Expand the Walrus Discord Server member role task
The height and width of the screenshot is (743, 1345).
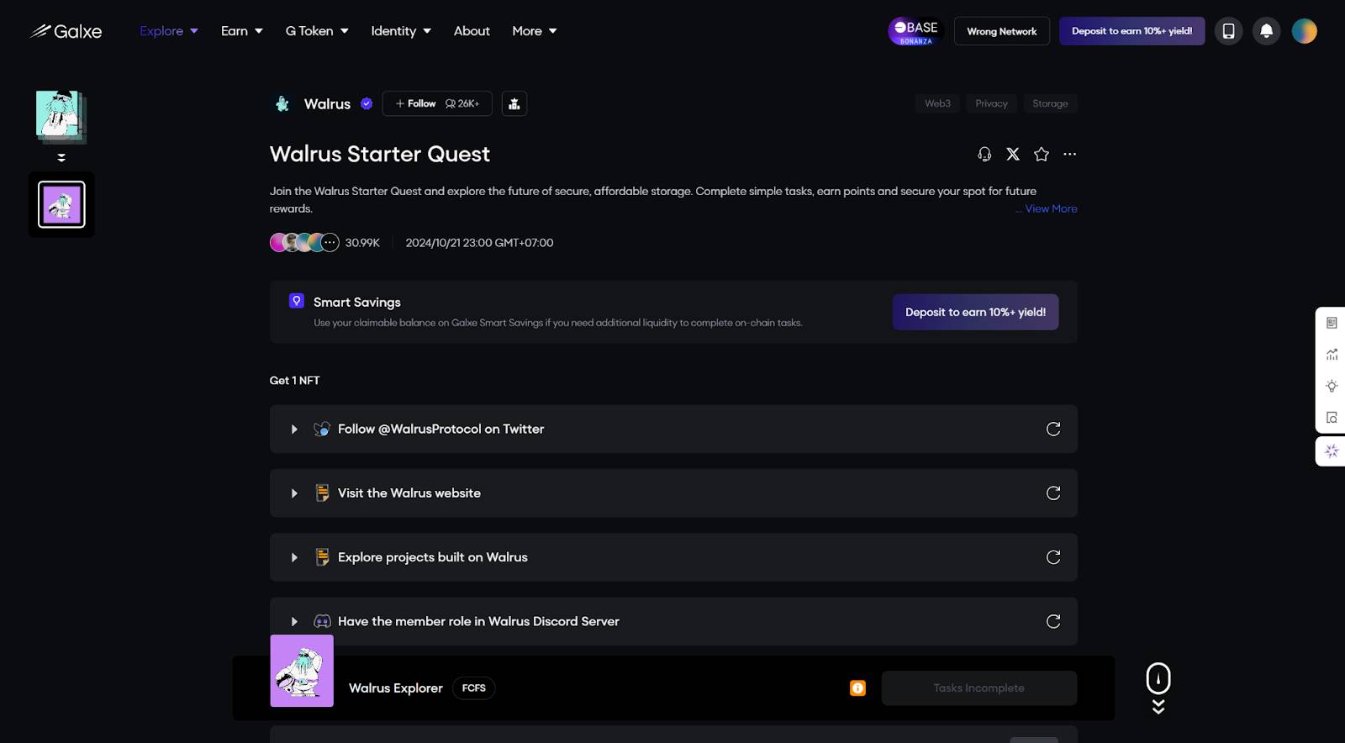[294, 622]
